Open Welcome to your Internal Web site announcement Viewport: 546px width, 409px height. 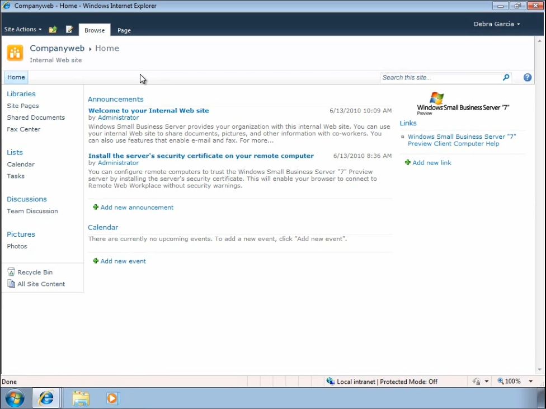pos(149,110)
